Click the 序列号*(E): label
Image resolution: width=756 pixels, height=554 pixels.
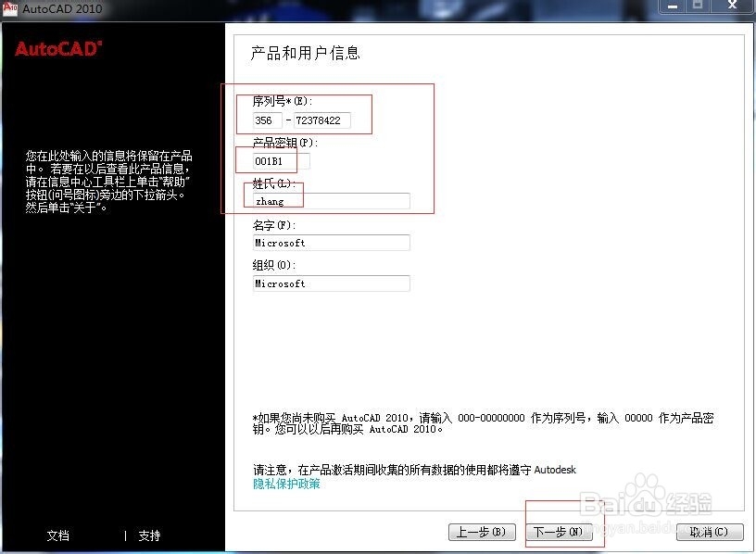[x=283, y=101]
